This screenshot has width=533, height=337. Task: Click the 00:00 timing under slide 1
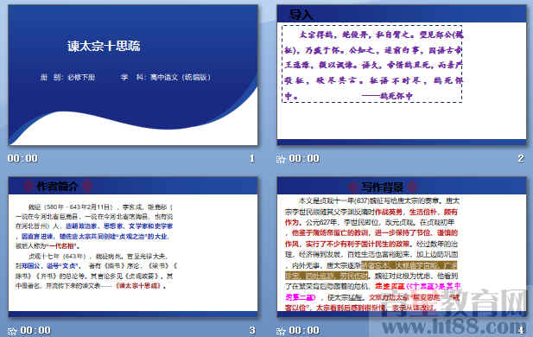22,158
